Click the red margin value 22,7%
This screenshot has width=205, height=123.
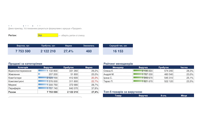(95, 81)
